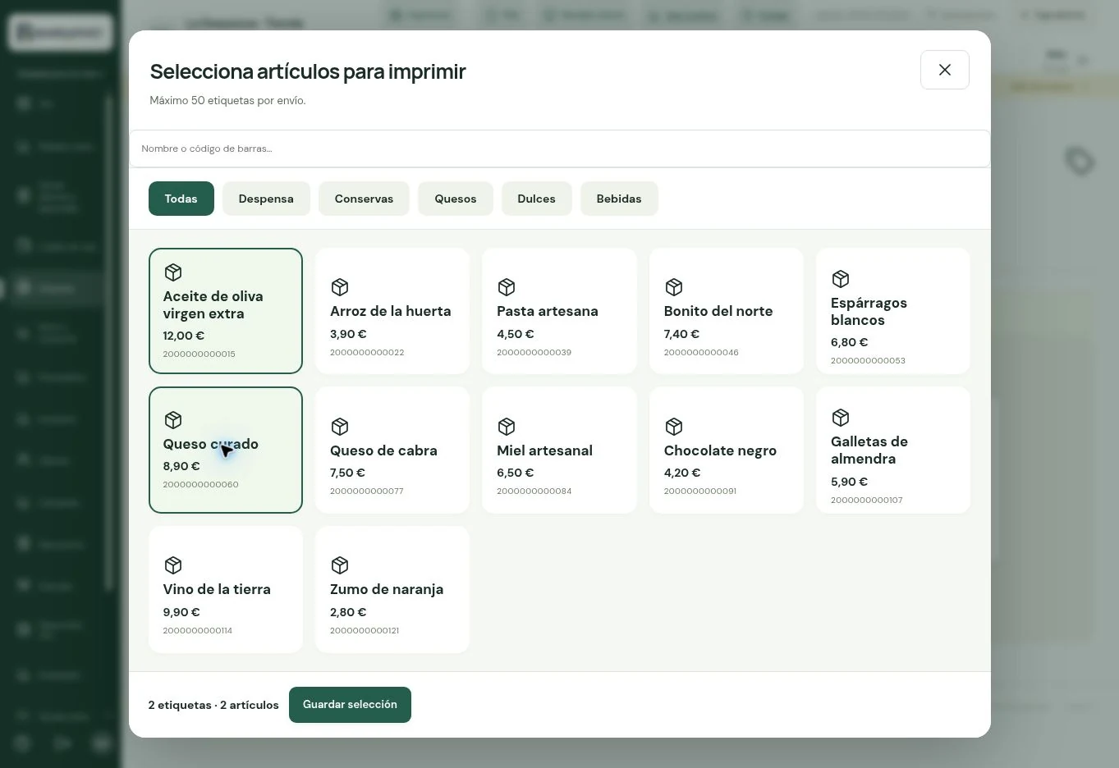Click the search field for name or barcode
Screen dimensions: 1119x768
pos(559,149)
